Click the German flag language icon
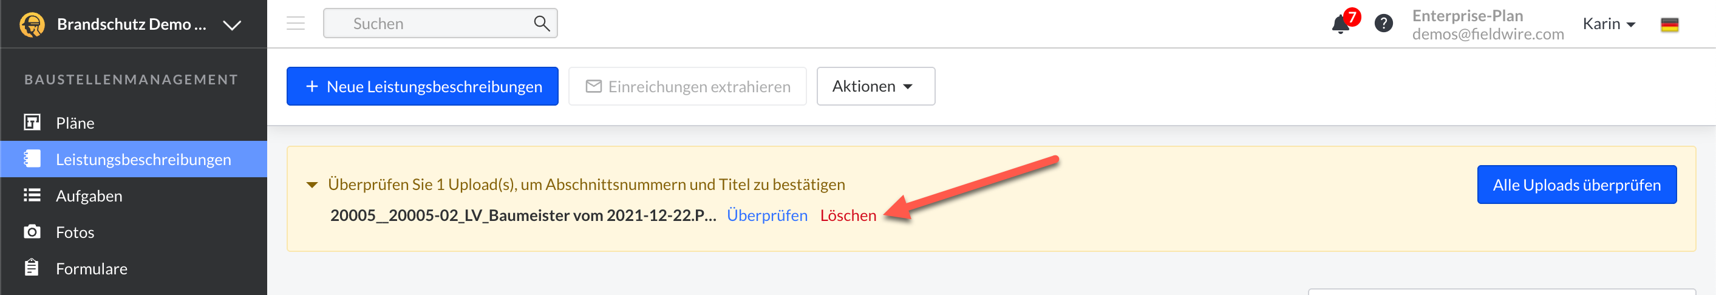 pyautogui.click(x=1669, y=25)
